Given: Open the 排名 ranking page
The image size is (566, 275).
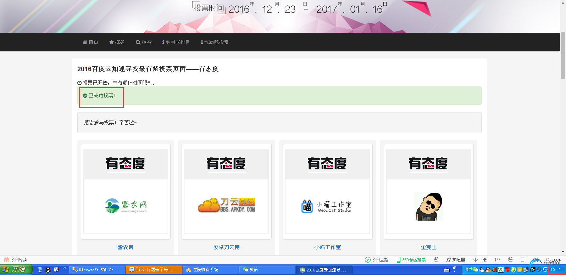Looking at the screenshot, I should [117, 42].
